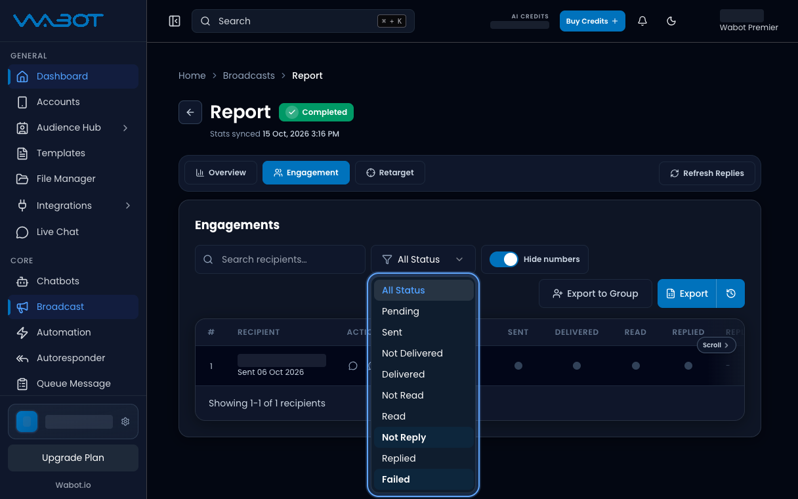Click the Search recipients field
Viewport: 798px width, 499px height.
280,259
